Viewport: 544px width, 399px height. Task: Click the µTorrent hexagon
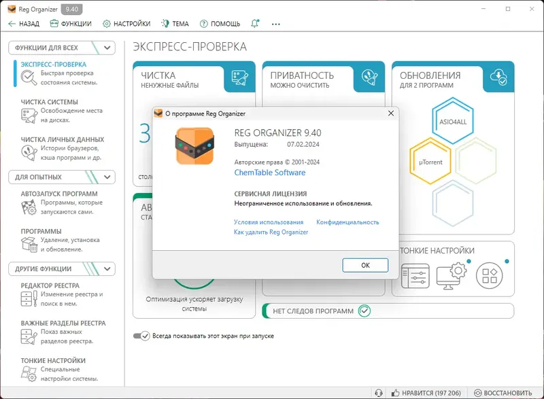[430, 161]
